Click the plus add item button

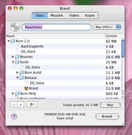click(21, 105)
